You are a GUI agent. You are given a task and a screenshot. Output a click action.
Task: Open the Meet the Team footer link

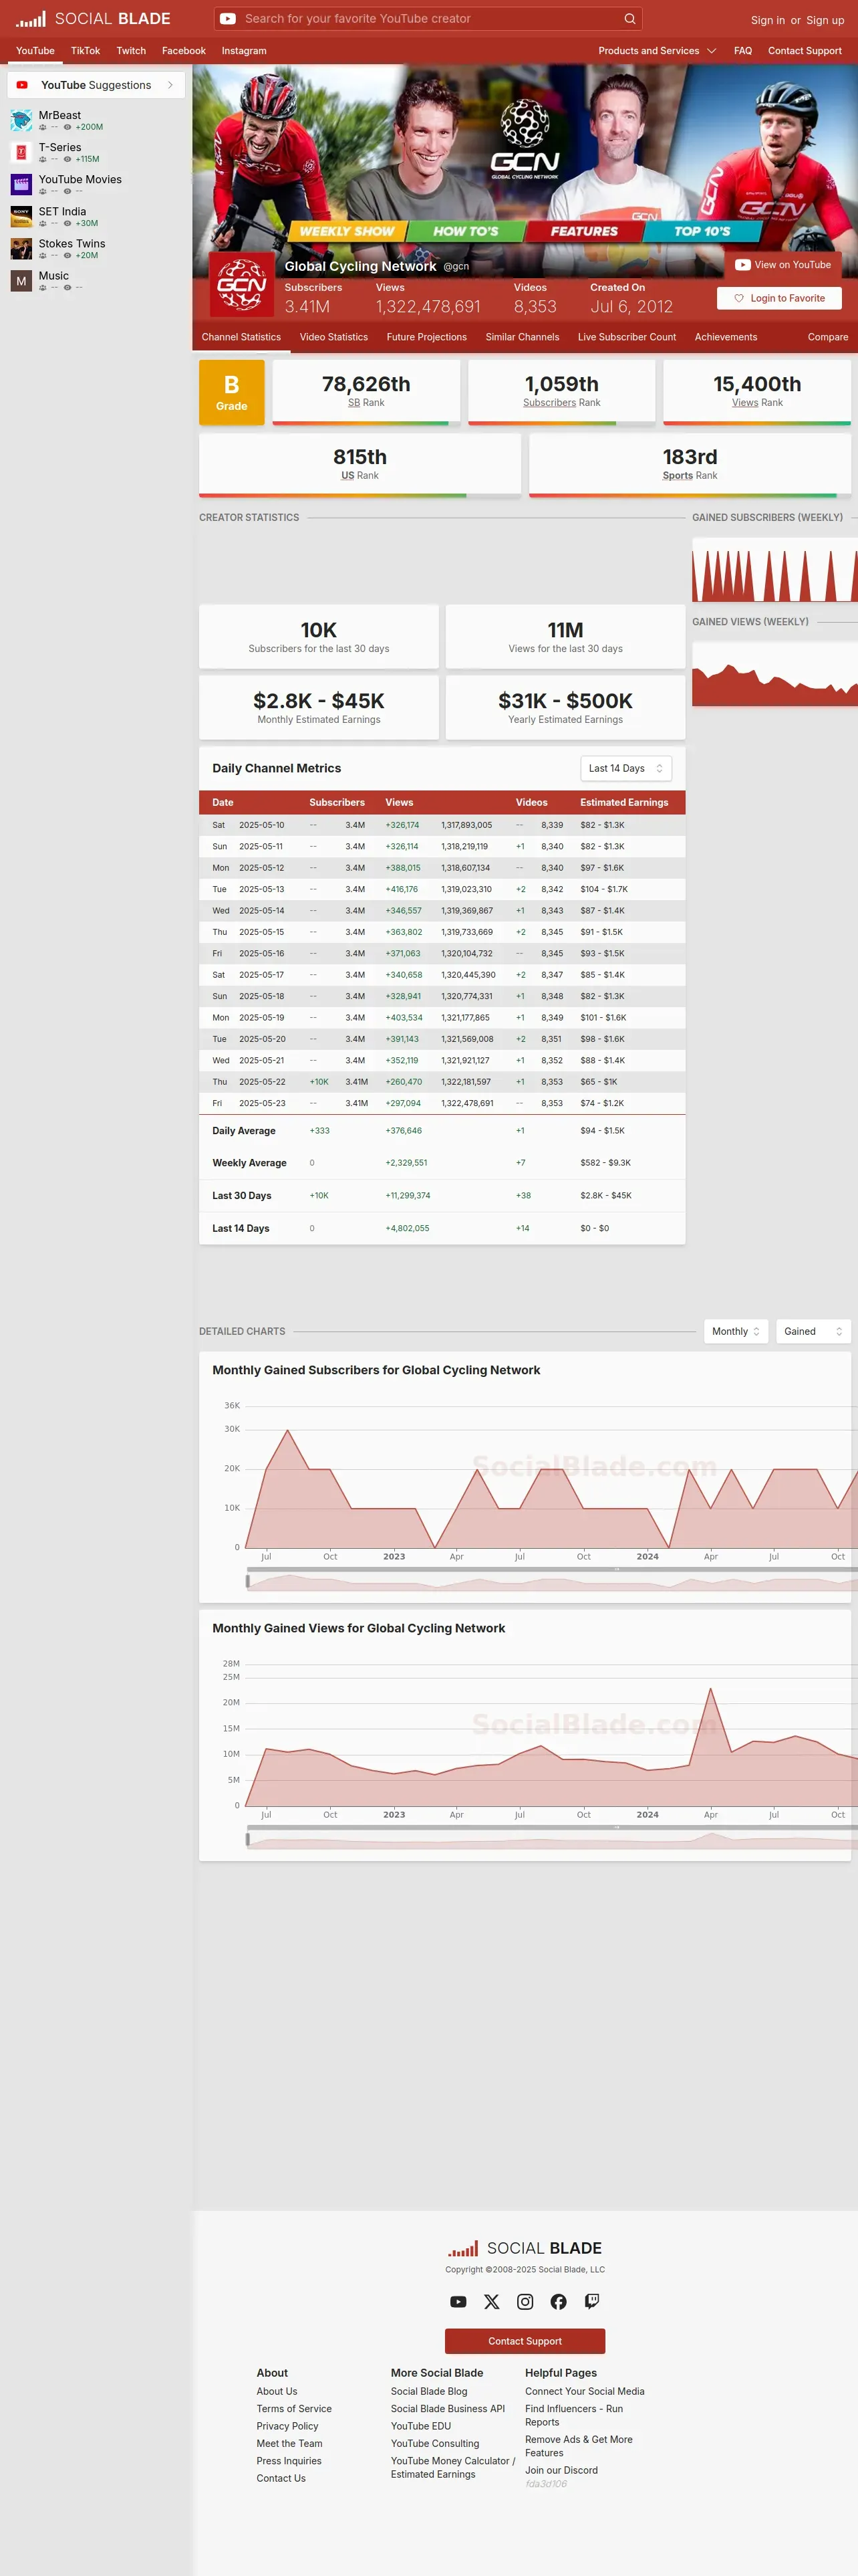pos(289,2443)
